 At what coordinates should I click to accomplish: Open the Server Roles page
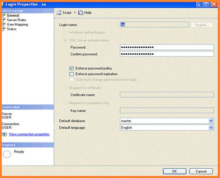click(x=16, y=20)
